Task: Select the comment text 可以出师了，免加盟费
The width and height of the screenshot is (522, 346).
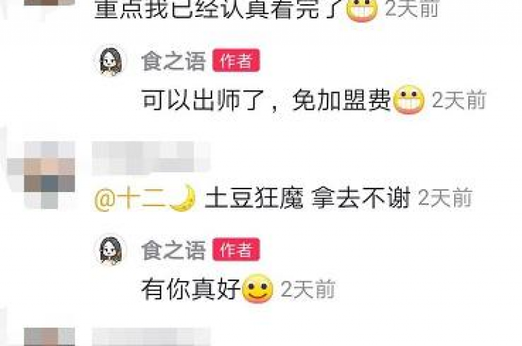Action: (266, 100)
